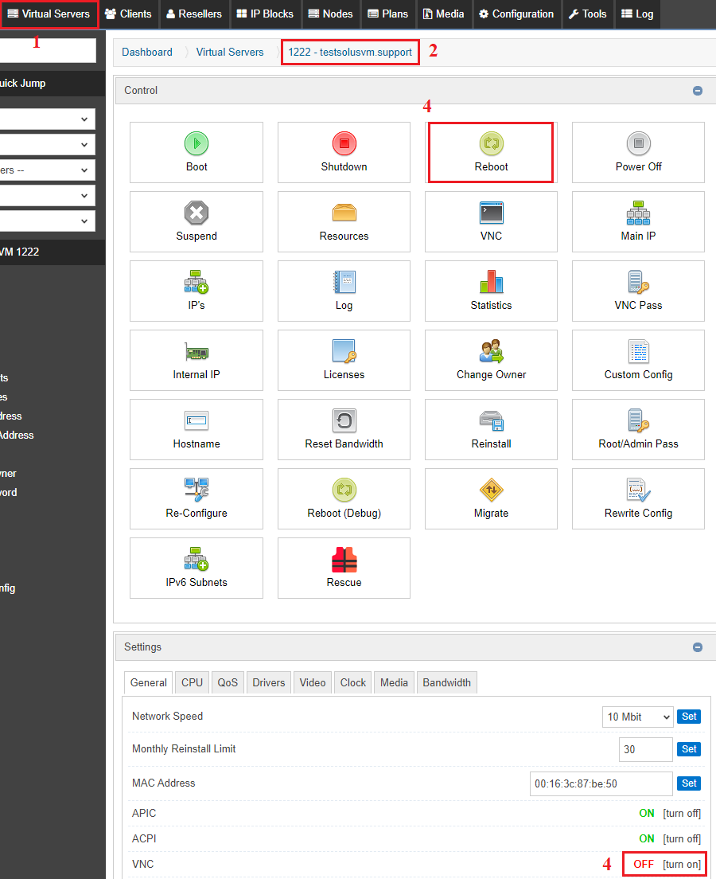Screen dimensions: 716x879
Task: Go to Dashboard breadcrumb link
Action: point(147,52)
